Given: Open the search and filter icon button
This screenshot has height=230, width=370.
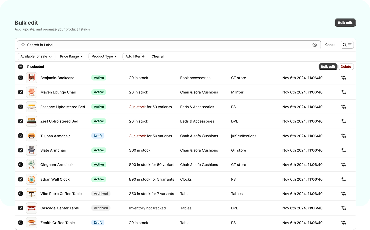Looking at the screenshot, I should 347,45.
